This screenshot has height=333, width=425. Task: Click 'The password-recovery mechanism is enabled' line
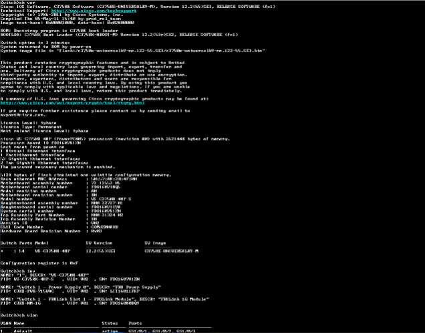[x=57, y=167]
